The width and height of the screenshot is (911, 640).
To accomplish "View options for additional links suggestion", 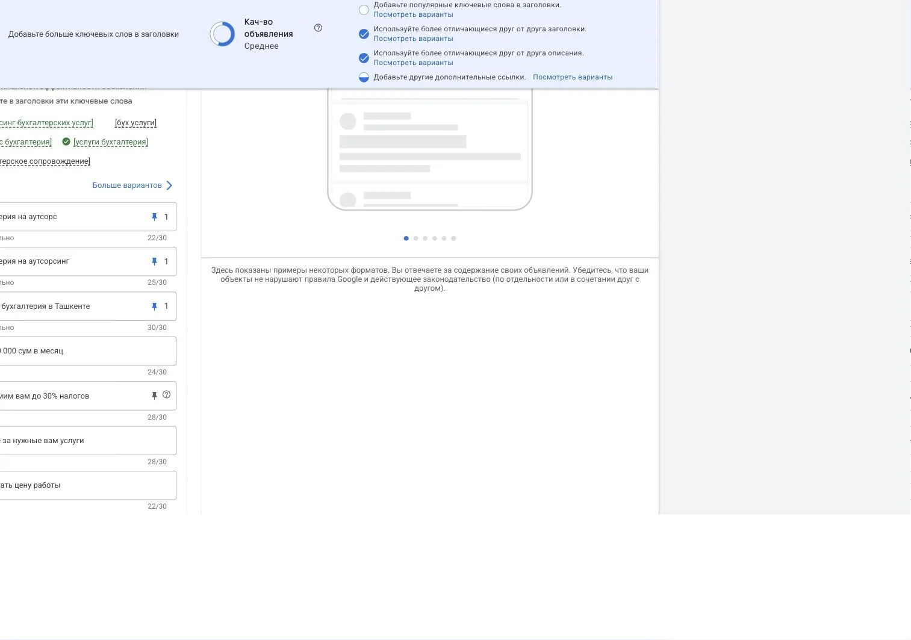I will [573, 77].
